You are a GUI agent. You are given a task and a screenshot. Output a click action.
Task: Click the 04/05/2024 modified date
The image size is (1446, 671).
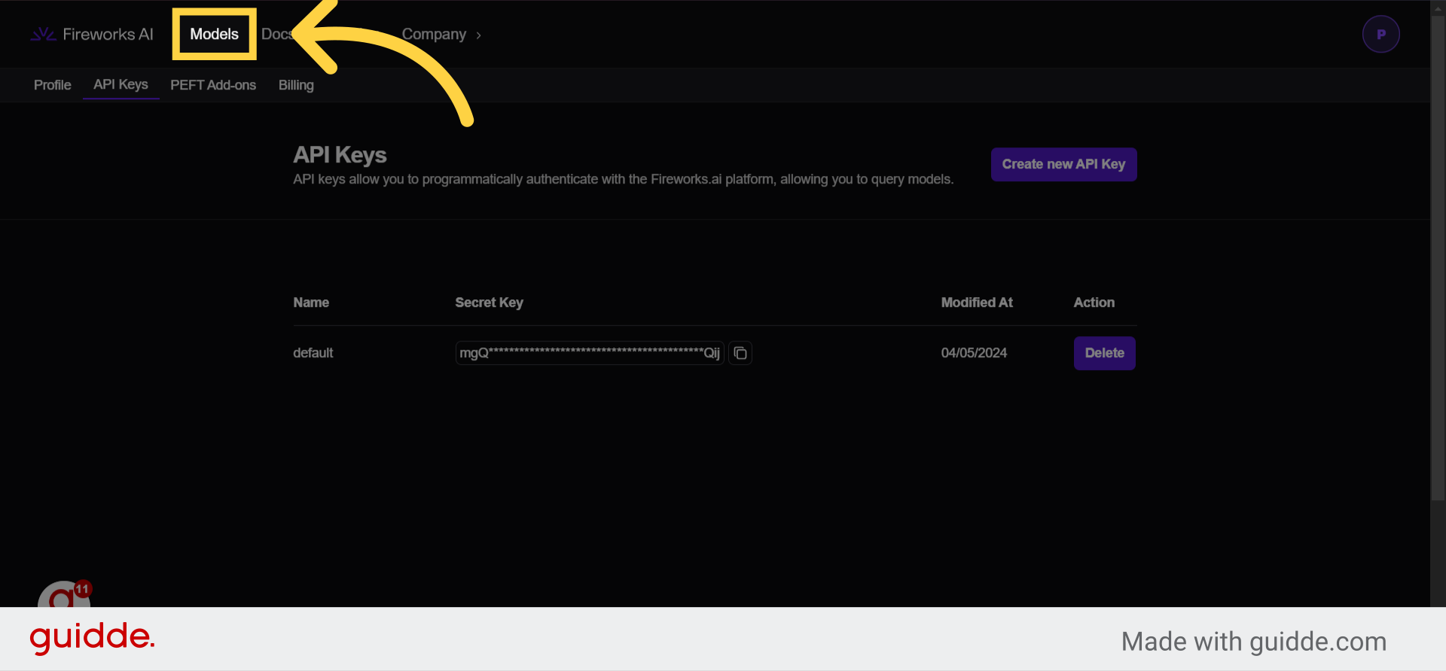(x=974, y=353)
